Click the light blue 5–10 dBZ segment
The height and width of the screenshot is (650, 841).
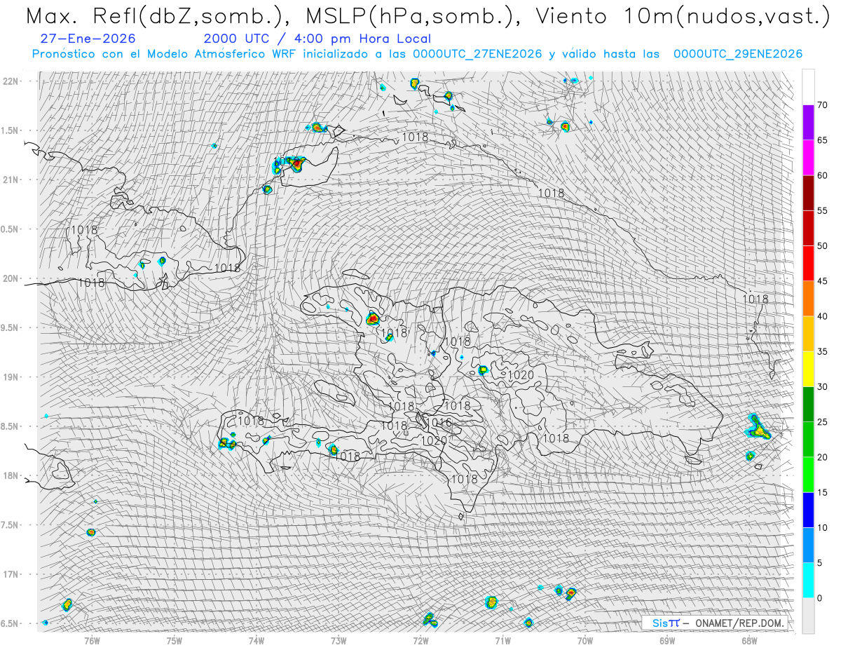pos(808,545)
